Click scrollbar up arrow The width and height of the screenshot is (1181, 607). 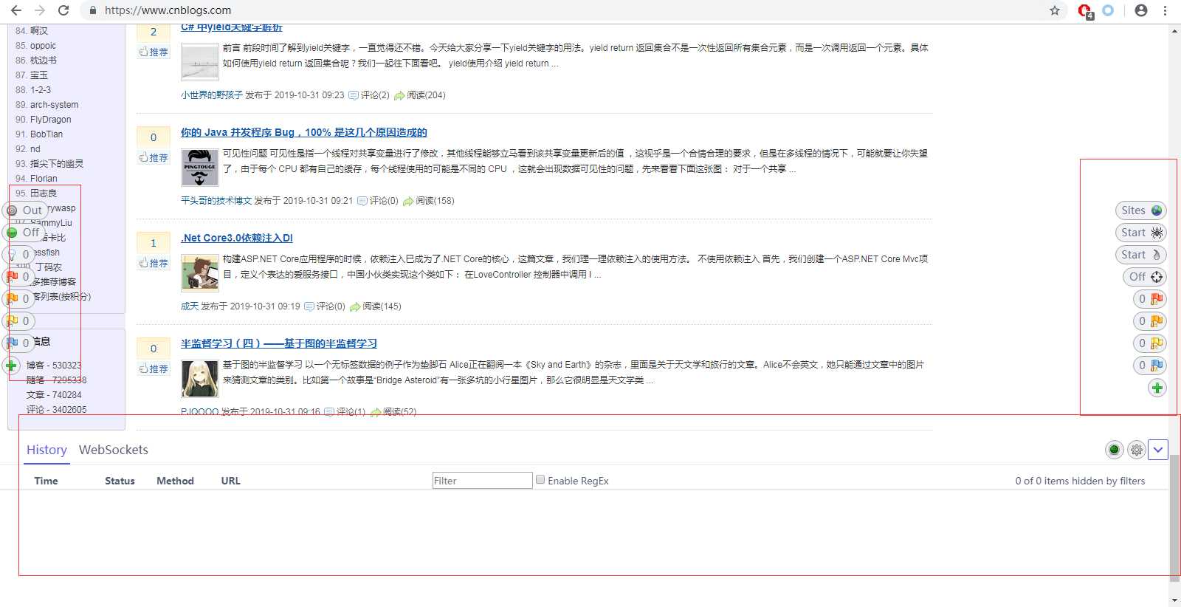coord(1174,30)
